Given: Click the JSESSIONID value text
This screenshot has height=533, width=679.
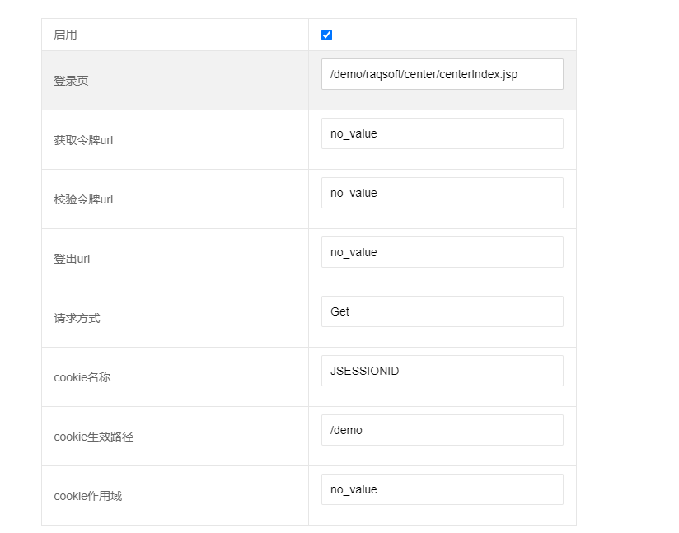Looking at the screenshot, I should (364, 371).
